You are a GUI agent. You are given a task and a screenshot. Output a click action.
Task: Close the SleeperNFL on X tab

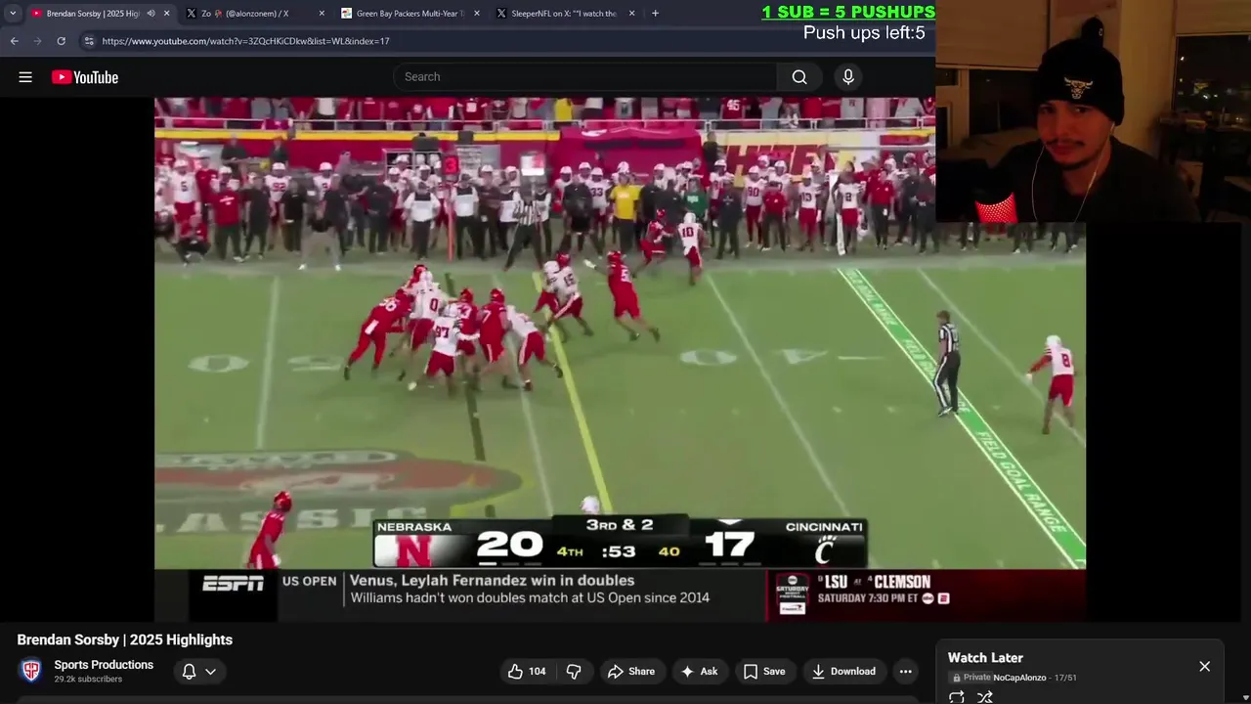pos(631,14)
